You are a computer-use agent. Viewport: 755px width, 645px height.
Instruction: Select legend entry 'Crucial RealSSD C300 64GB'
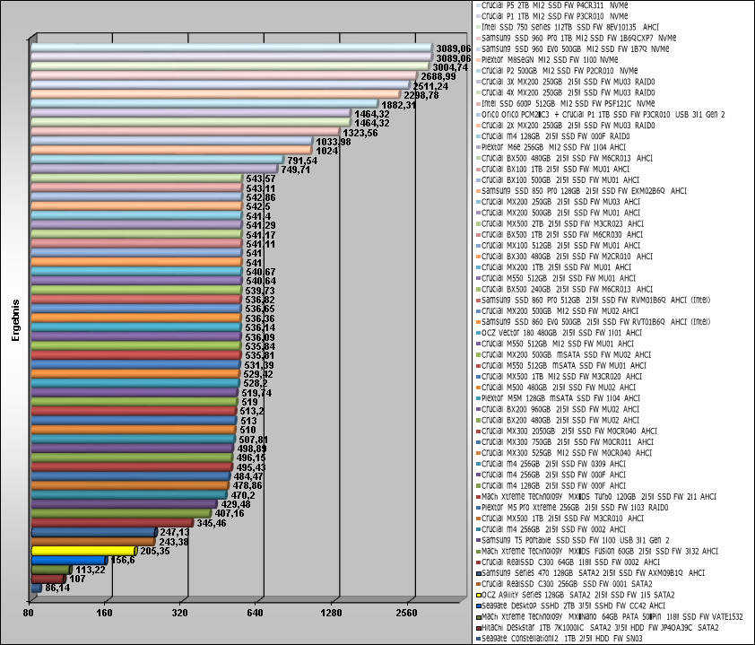[570, 562]
